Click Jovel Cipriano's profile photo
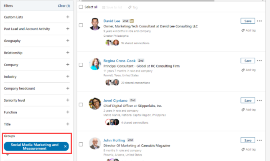Viewport: 270px width, 161px height. click(x=95, y=103)
